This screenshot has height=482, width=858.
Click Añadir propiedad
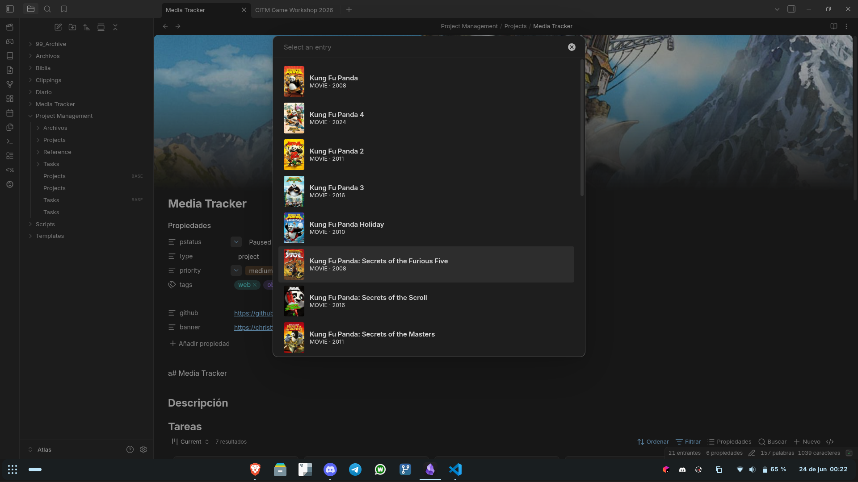pos(200,344)
